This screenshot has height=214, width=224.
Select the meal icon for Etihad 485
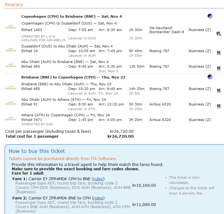218,91
